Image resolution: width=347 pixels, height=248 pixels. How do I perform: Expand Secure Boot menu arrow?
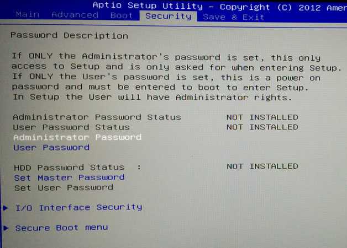[x=6, y=228]
